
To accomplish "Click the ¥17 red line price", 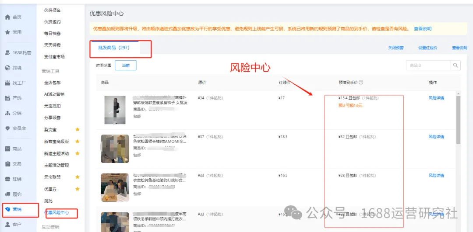I will tap(282, 98).
